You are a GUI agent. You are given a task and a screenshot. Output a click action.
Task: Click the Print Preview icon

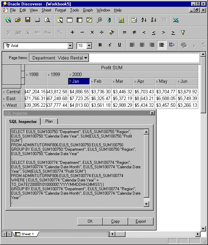47,20
